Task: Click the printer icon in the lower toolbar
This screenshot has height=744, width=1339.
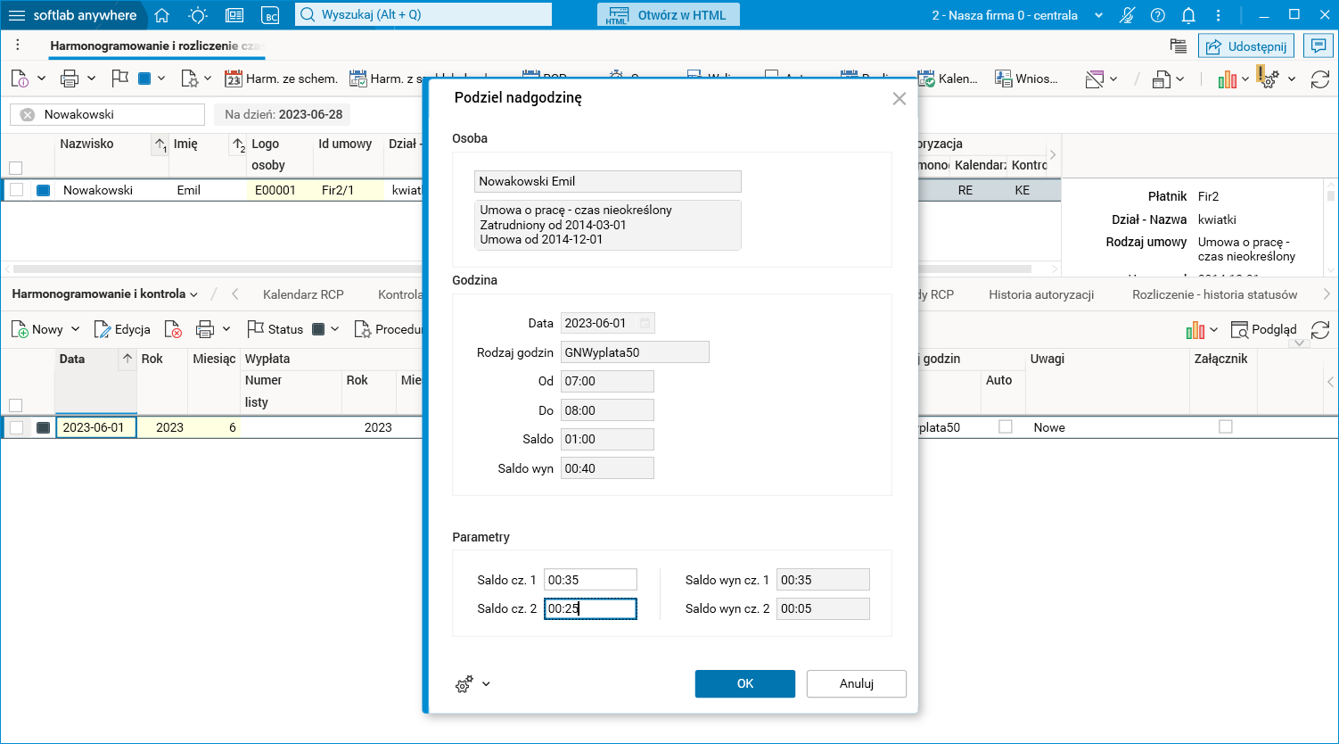Action: 205,329
